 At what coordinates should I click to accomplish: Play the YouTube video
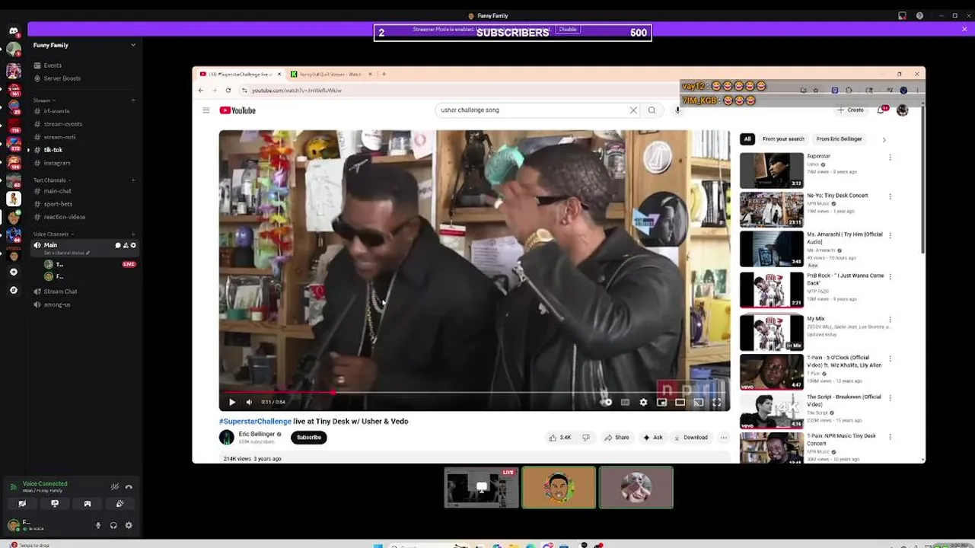pyautogui.click(x=232, y=403)
